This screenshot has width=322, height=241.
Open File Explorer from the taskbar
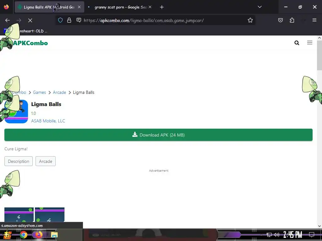[x=54, y=235]
